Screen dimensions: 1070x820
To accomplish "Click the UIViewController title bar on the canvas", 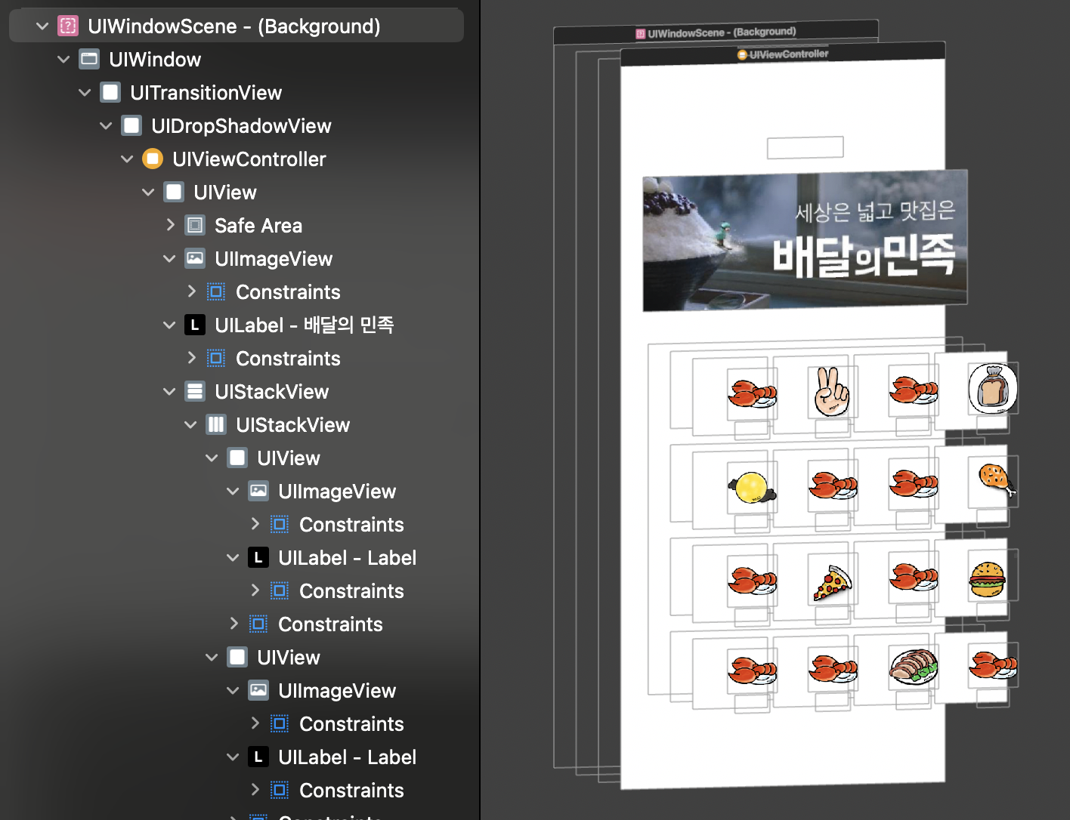I will [783, 54].
